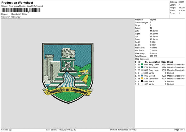Screen dimensions: 186x132
Task: Click stitch count 3097 in row 1
Action: (146, 64)
